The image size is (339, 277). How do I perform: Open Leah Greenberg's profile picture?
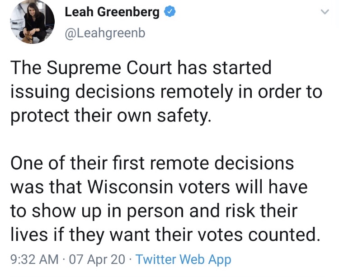[32, 22]
